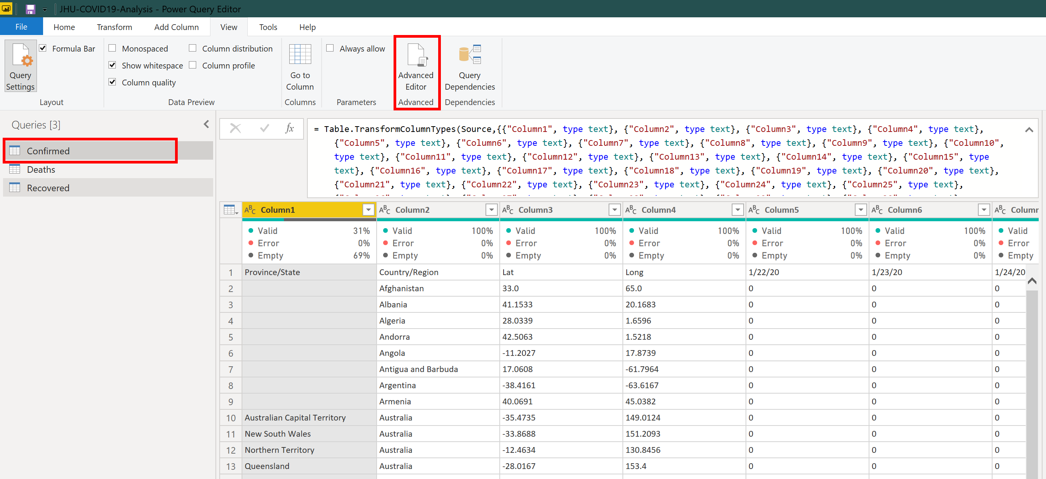Collapse the Queries pane chevron
Viewport: 1046px width, 479px height.
point(206,124)
